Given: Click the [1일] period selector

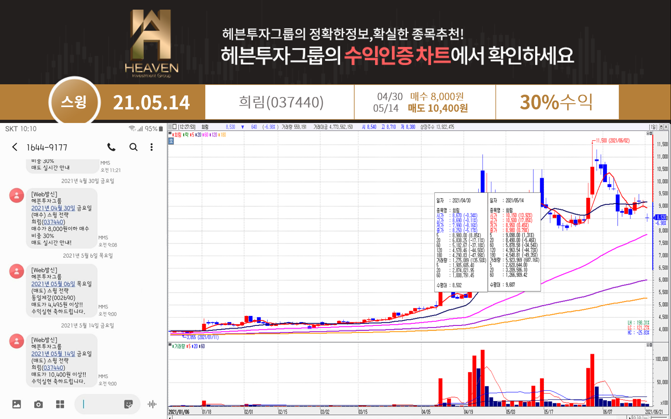Looking at the screenshot, I should click(653, 127).
